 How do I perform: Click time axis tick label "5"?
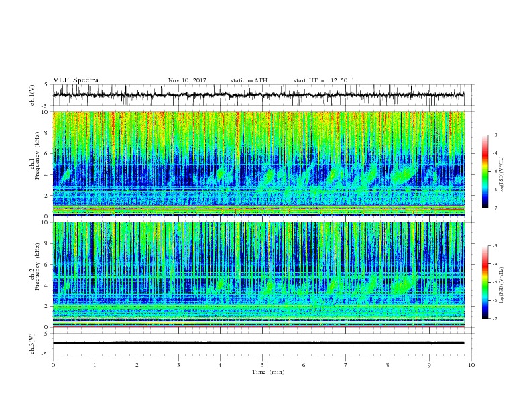point(262,365)
